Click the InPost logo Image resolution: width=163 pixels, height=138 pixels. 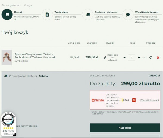tap(125, 100)
